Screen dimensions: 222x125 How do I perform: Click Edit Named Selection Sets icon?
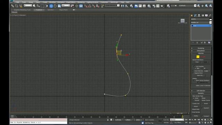(102, 6)
